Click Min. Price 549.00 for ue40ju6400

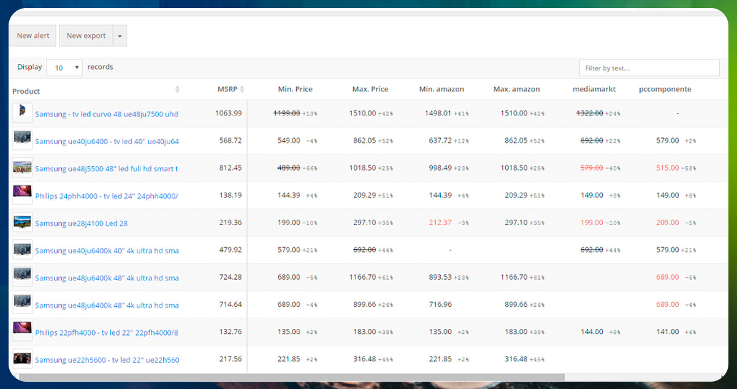[289, 141]
